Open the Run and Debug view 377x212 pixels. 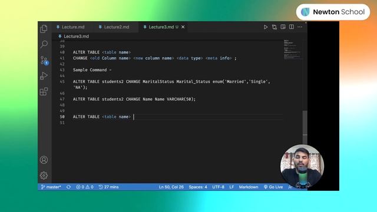coord(44,76)
